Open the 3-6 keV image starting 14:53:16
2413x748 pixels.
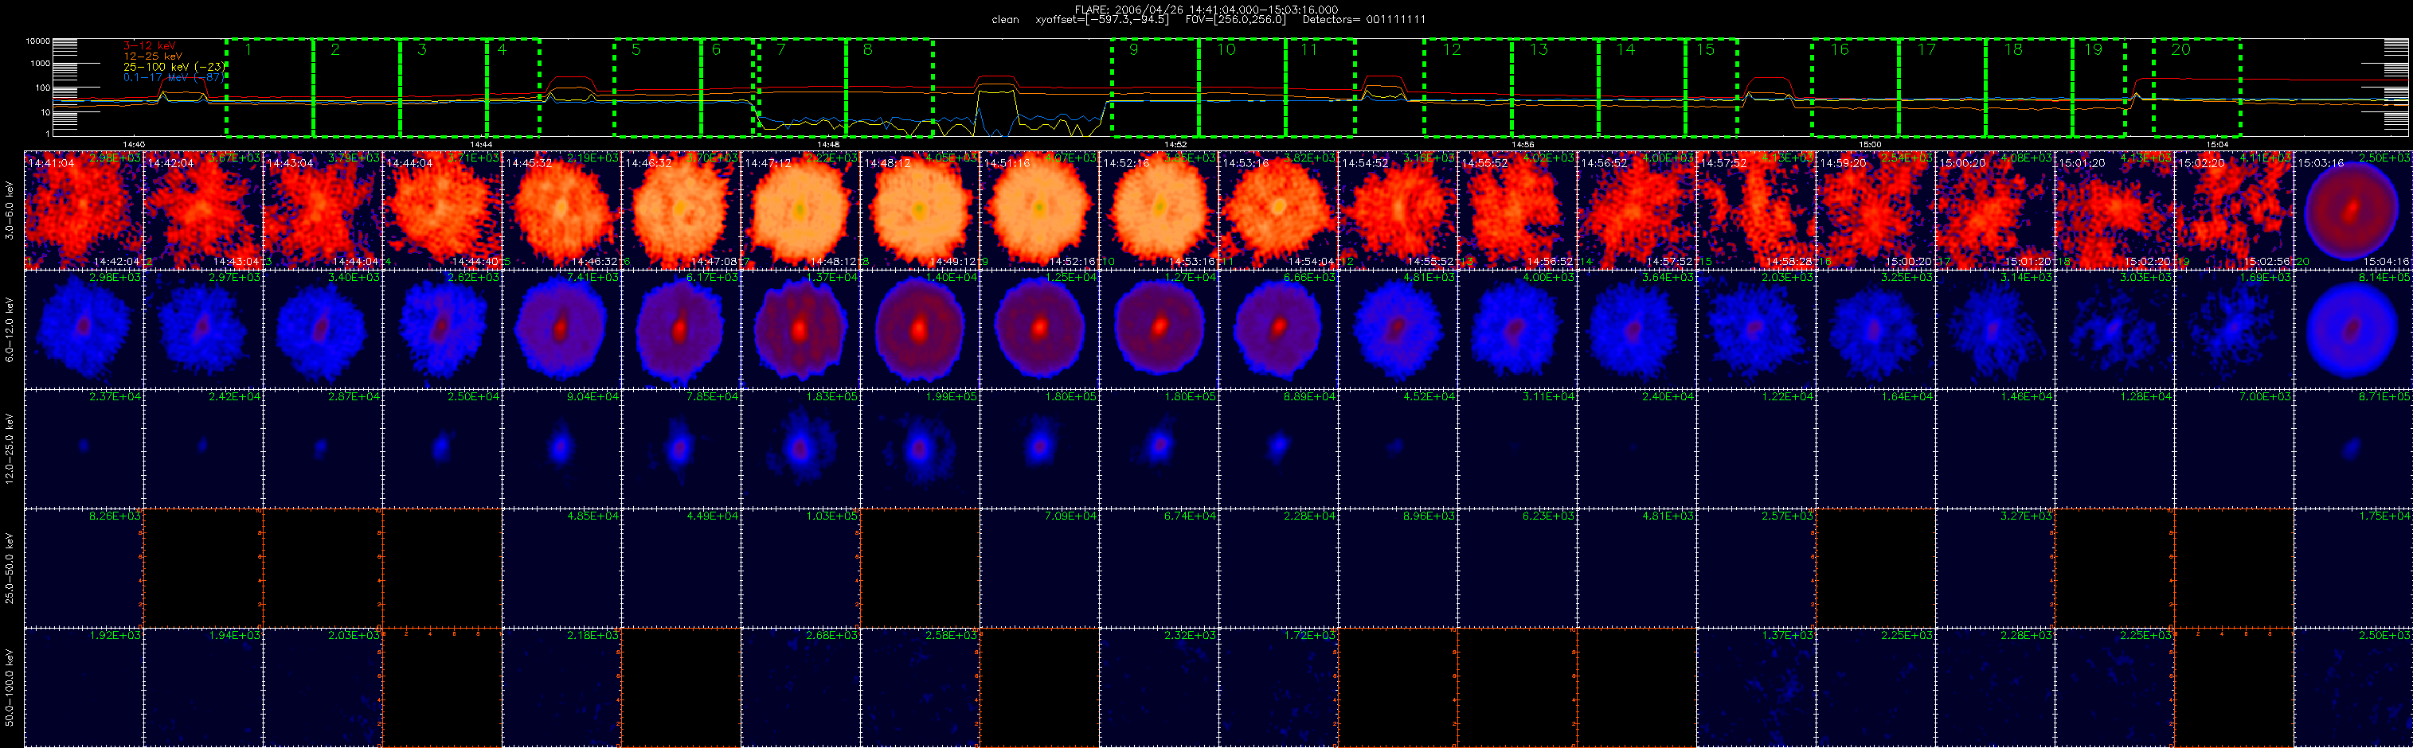[1279, 210]
